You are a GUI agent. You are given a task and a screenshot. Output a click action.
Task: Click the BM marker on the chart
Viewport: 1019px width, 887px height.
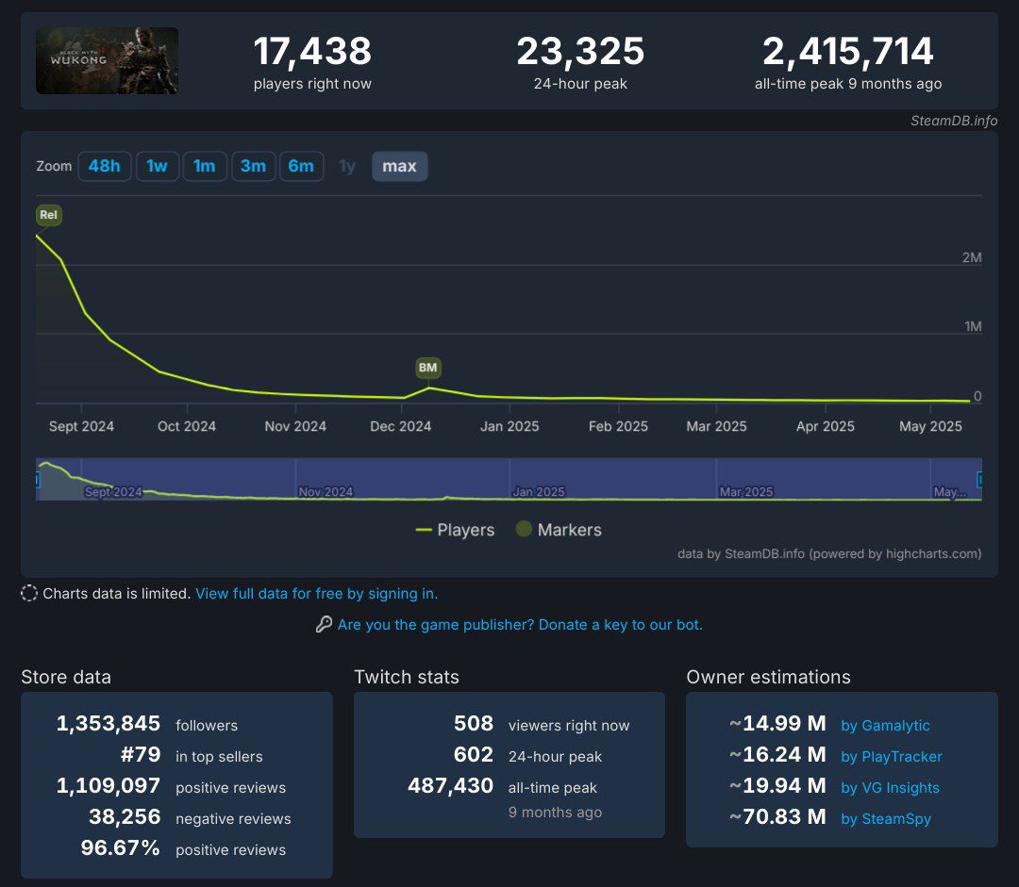click(427, 368)
